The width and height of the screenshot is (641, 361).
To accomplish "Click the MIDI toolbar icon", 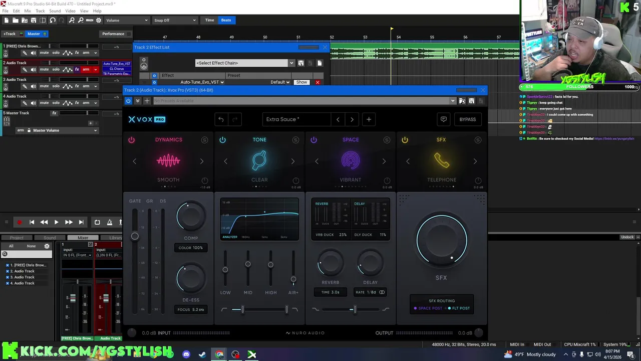I will [90, 20].
